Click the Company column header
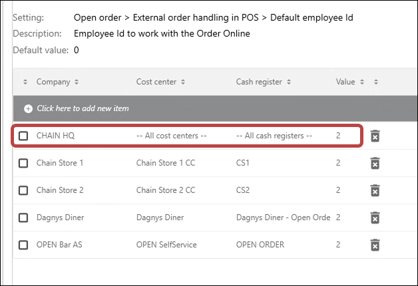 coord(53,82)
